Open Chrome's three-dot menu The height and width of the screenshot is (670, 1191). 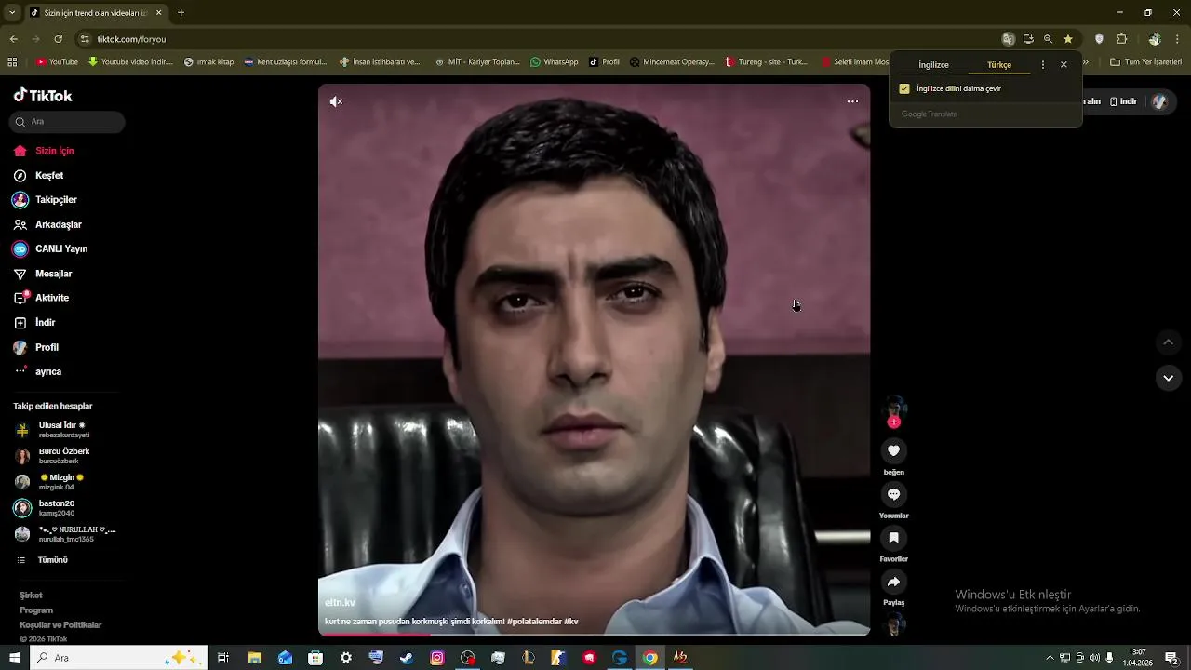(x=1178, y=39)
